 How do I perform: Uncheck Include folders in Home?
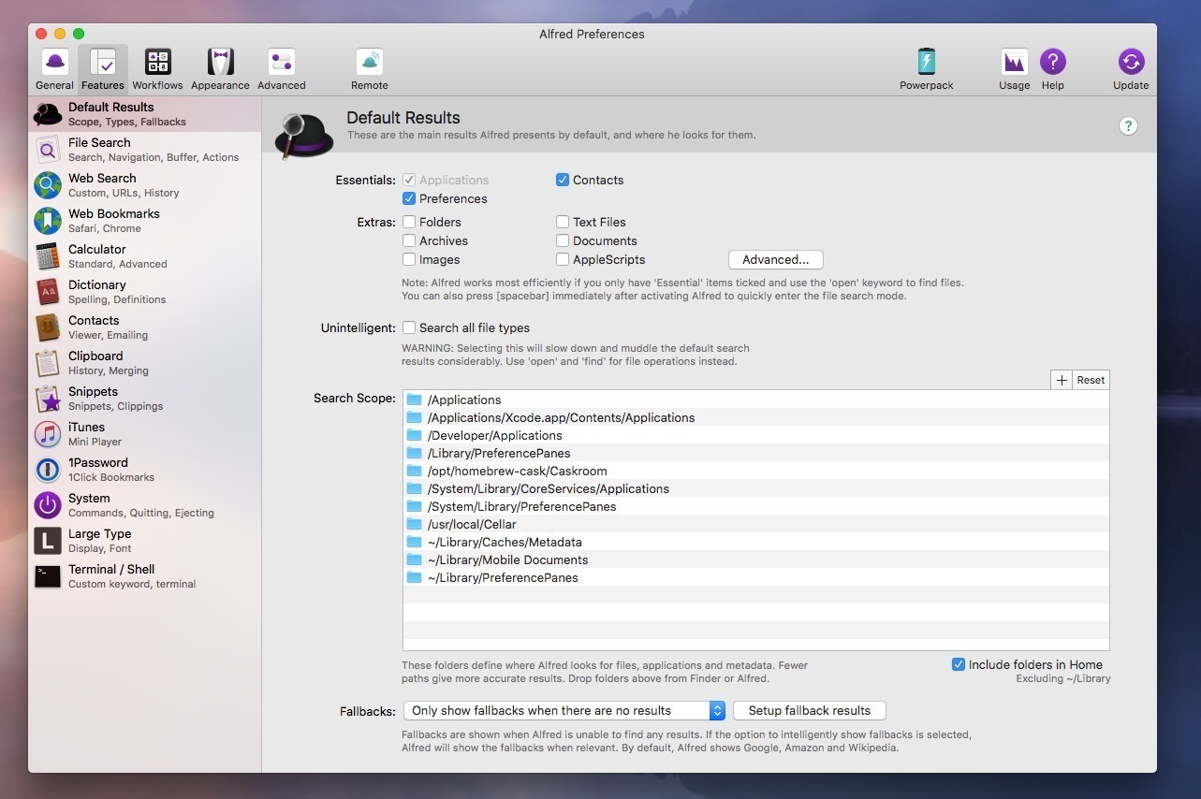point(958,664)
